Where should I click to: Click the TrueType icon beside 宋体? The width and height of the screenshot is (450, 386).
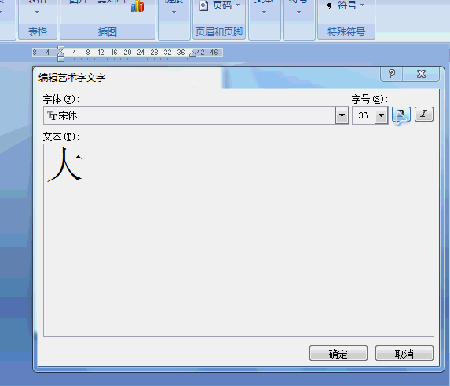coord(52,115)
